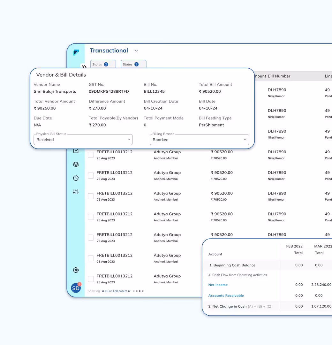Click the Due Date value N/A
The height and width of the screenshot is (345, 332).
pyautogui.click(x=37, y=125)
